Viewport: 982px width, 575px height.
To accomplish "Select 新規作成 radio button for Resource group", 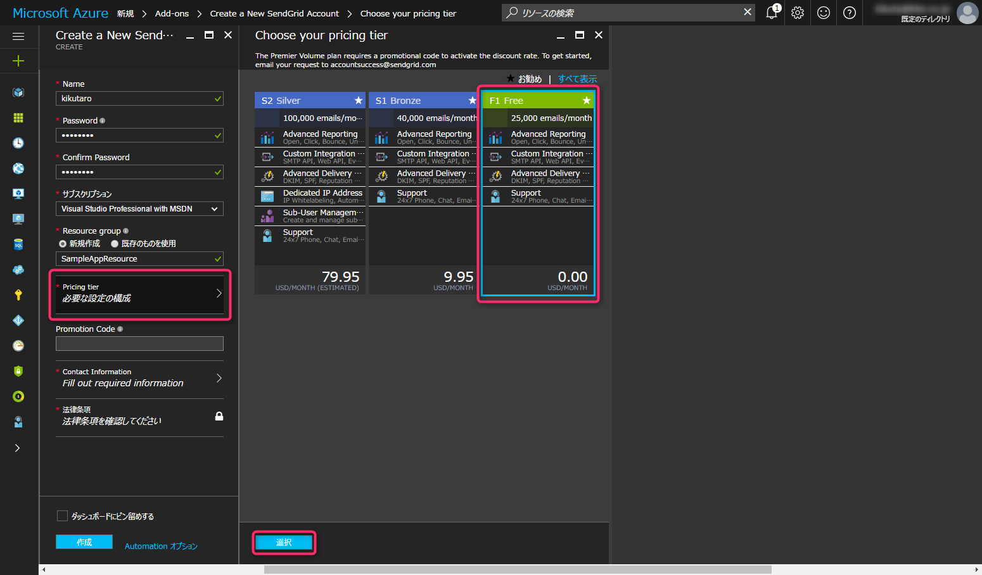I will (x=63, y=243).
